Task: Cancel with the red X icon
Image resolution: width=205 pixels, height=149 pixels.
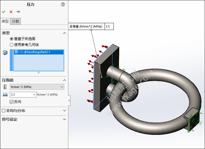Action: (x=11, y=12)
